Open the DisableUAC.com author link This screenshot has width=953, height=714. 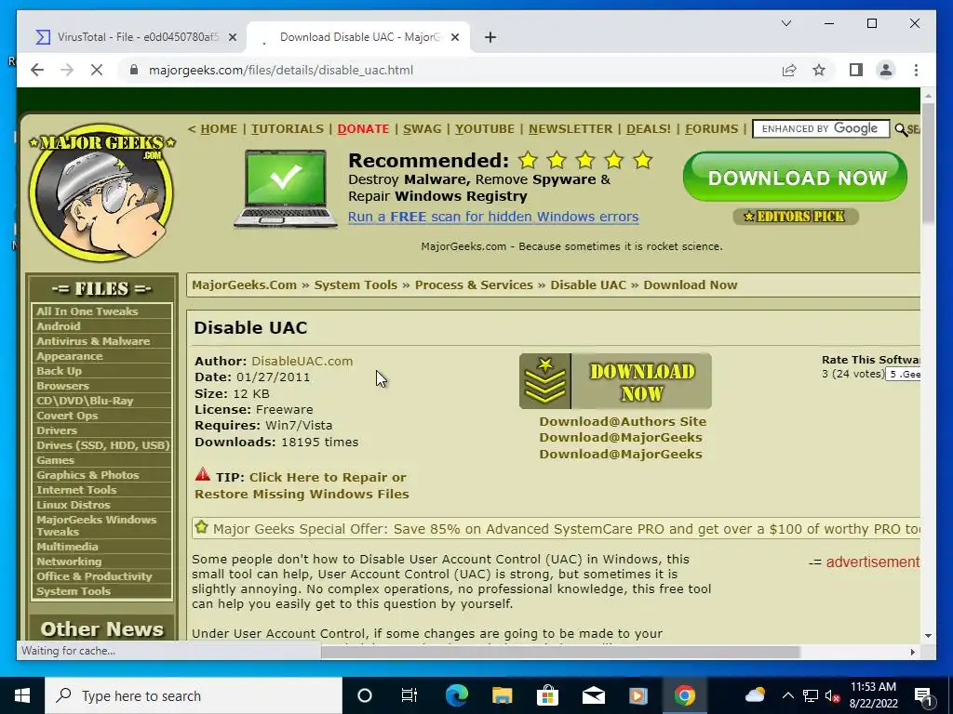point(302,361)
